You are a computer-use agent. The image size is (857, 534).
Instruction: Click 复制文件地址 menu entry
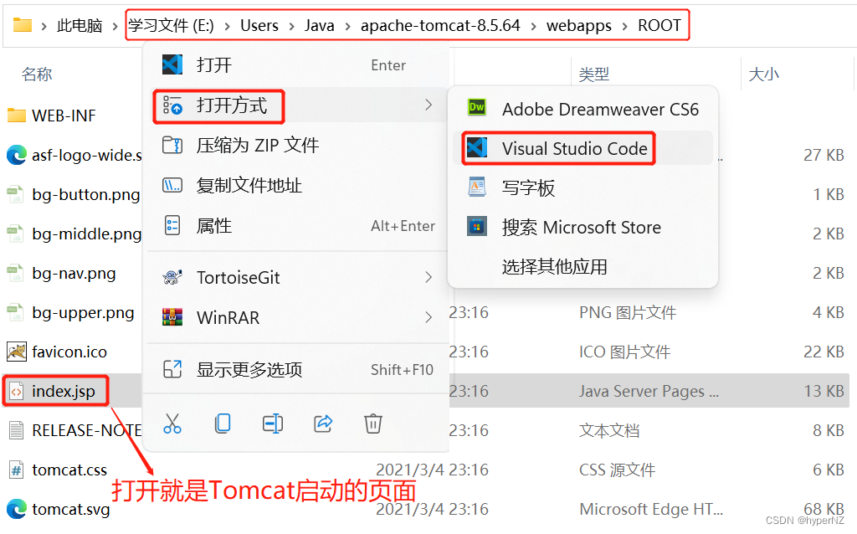point(297,185)
